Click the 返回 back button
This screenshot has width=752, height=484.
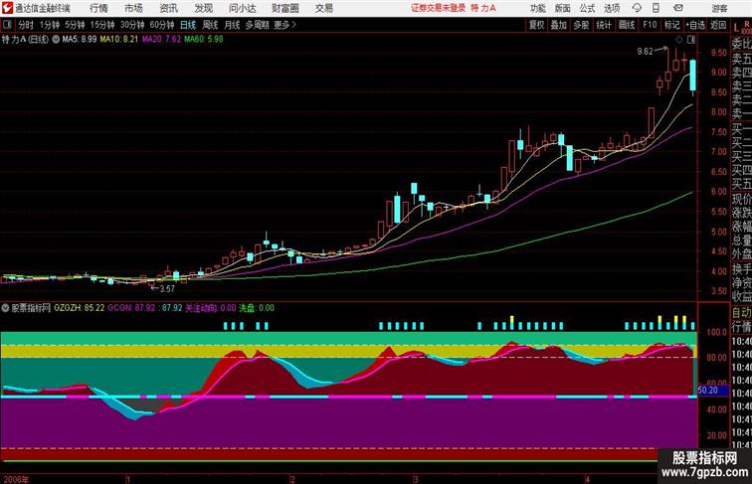718,25
